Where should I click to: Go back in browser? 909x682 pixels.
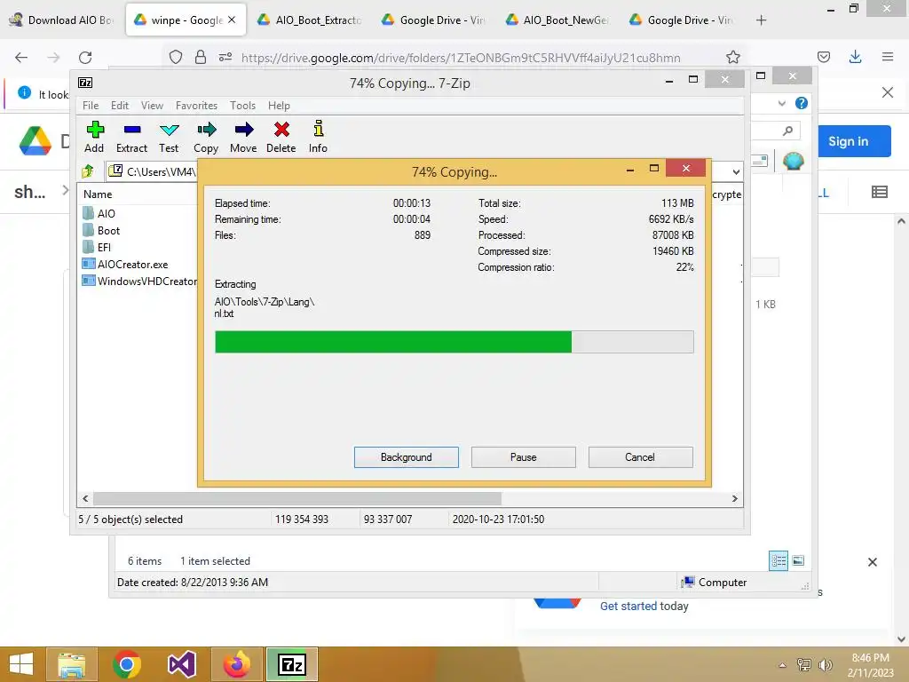tap(21, 58)
